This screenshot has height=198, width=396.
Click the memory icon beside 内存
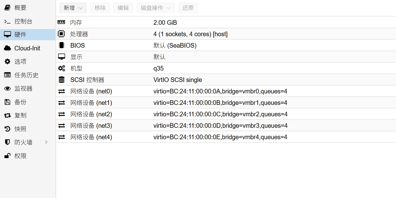click(x=61, y=22)
